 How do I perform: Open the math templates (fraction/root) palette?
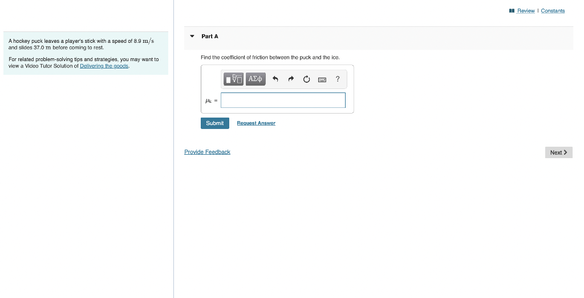tap(233, 79)
